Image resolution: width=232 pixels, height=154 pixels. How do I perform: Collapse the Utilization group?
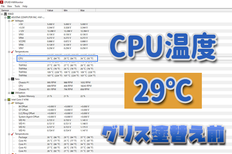click(x=9, y=93)
